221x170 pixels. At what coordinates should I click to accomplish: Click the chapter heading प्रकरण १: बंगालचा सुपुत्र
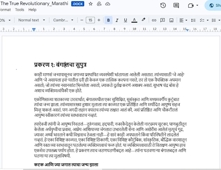pos(60,65)
